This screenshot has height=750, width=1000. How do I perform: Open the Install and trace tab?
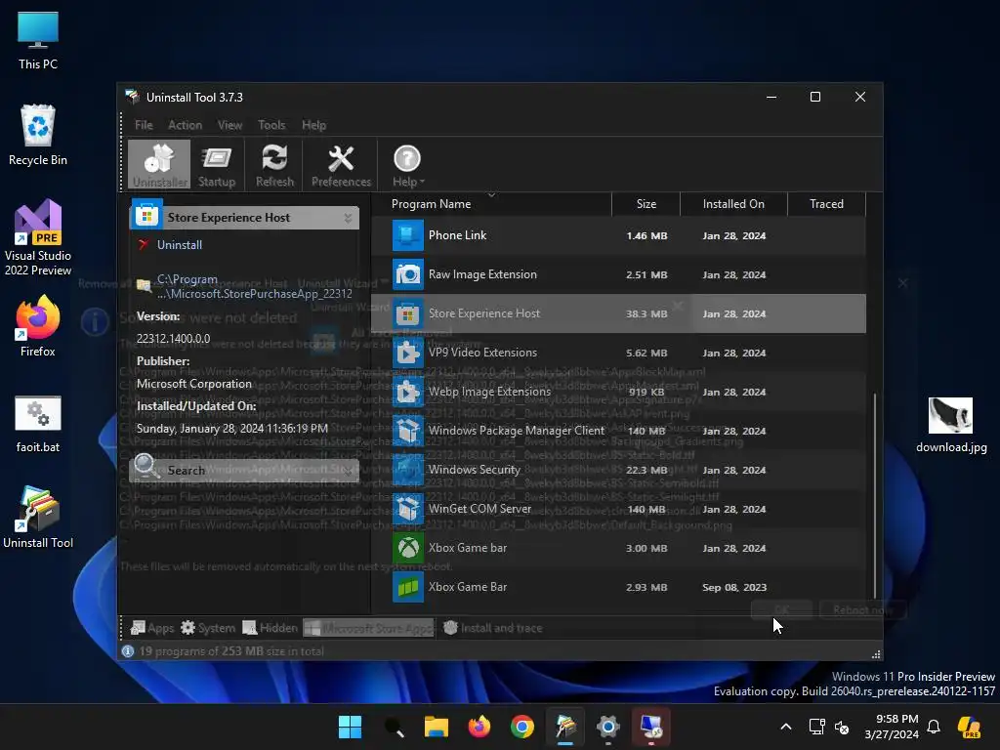click(x=492, y=628)
